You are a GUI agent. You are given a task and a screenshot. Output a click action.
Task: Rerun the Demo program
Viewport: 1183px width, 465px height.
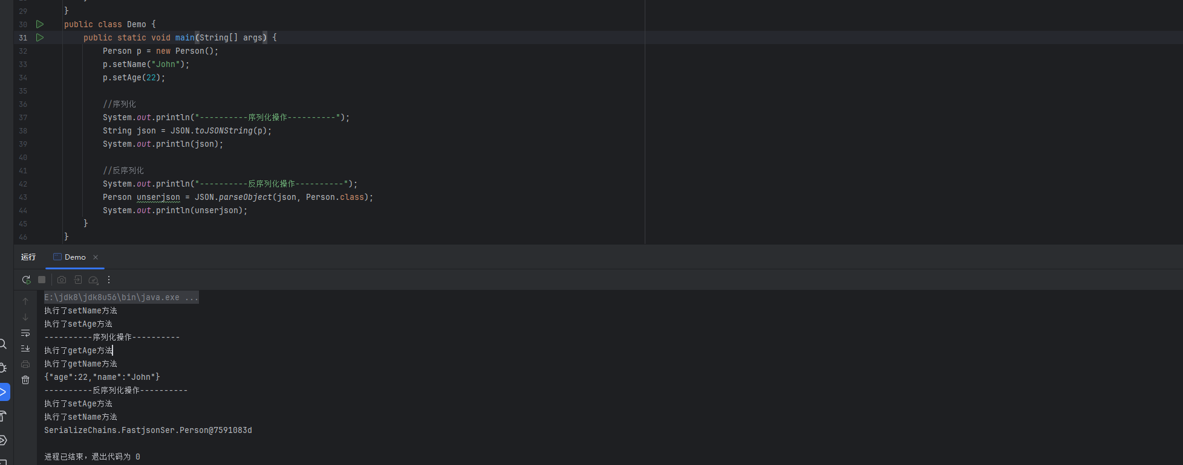pyautogui.click(x=26, y=280)
